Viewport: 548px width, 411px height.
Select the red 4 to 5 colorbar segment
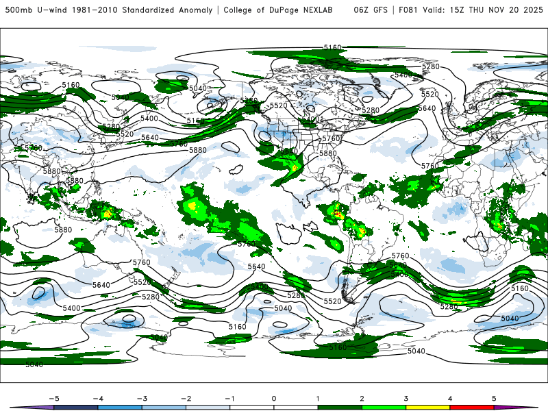click(x=472, y=408)
